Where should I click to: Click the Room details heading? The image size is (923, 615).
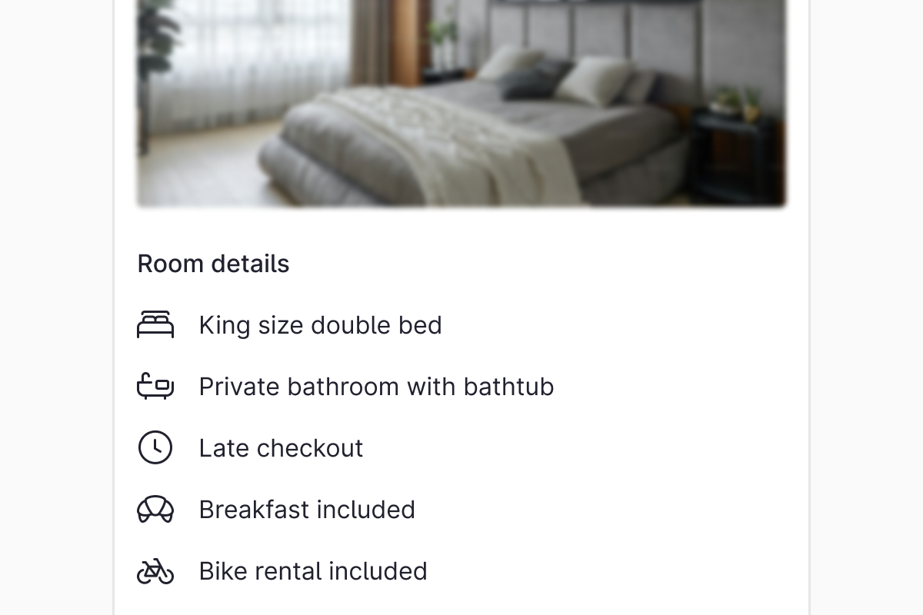coord(213,264)
